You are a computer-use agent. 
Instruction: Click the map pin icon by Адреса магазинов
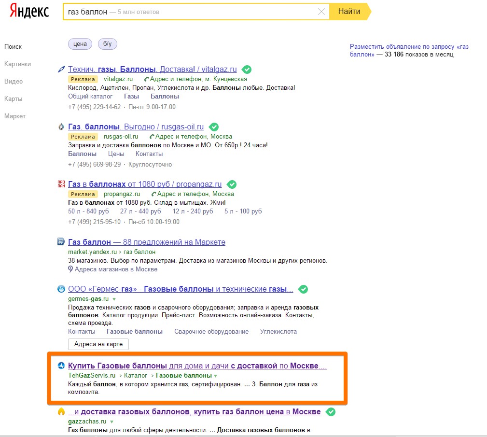tap(70, 269)
